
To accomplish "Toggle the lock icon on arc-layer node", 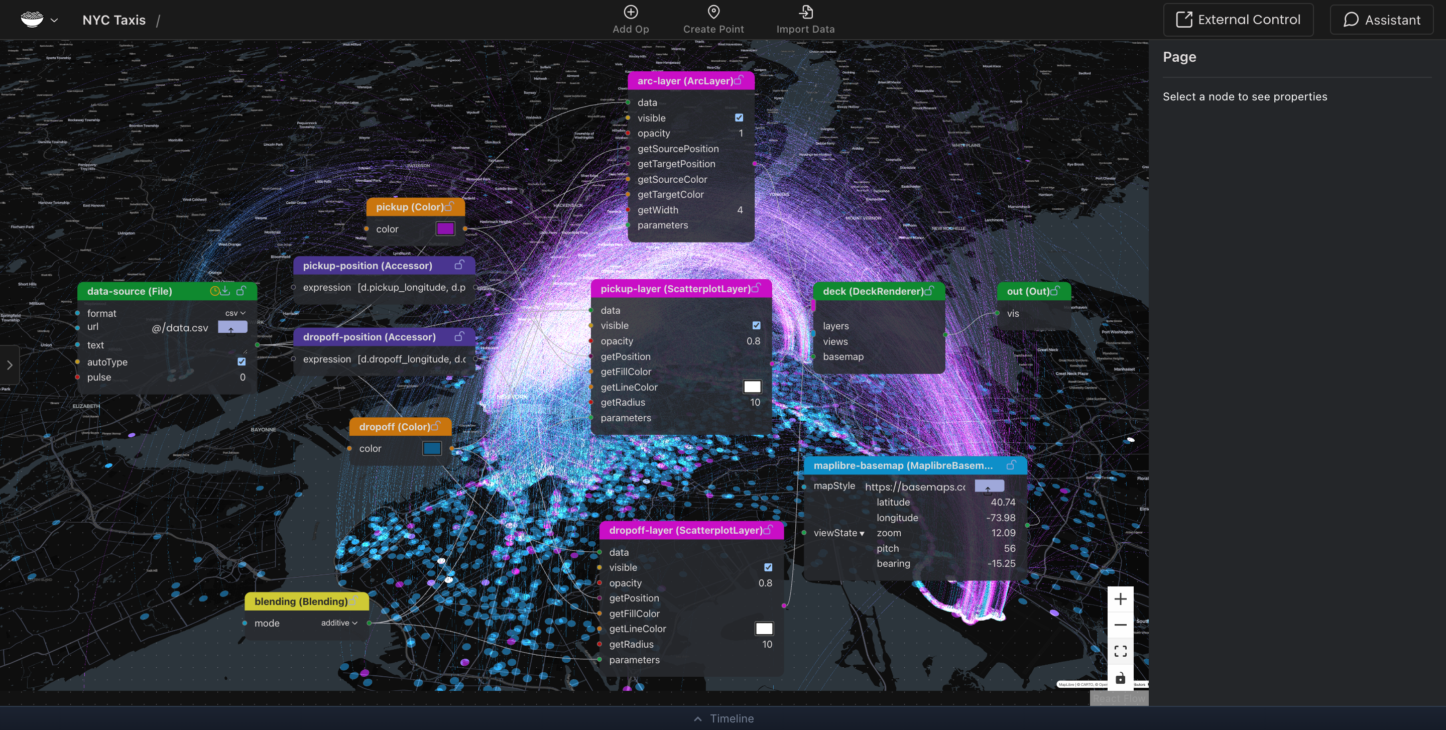I will coord(739,80).
